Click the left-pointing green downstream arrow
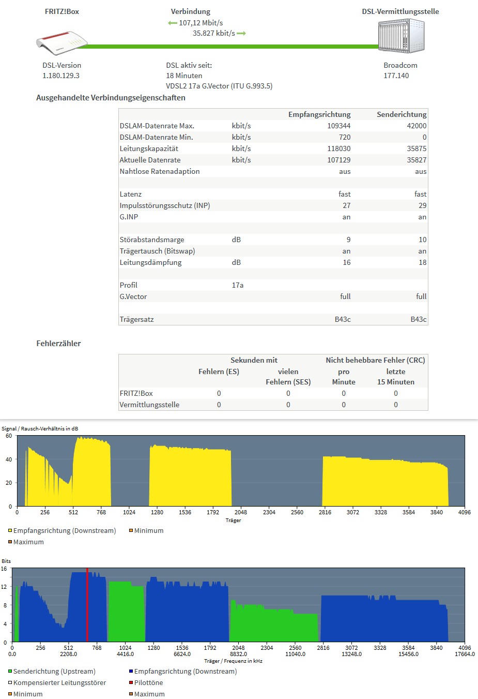This screenshot has width=478, height=699. (x=173, y=23)
